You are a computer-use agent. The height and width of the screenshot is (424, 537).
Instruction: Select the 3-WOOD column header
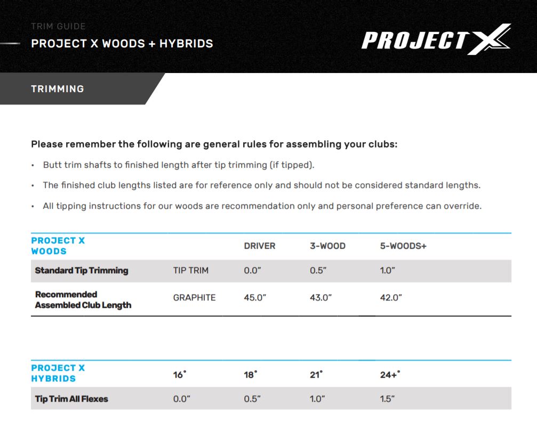point(327,246)
